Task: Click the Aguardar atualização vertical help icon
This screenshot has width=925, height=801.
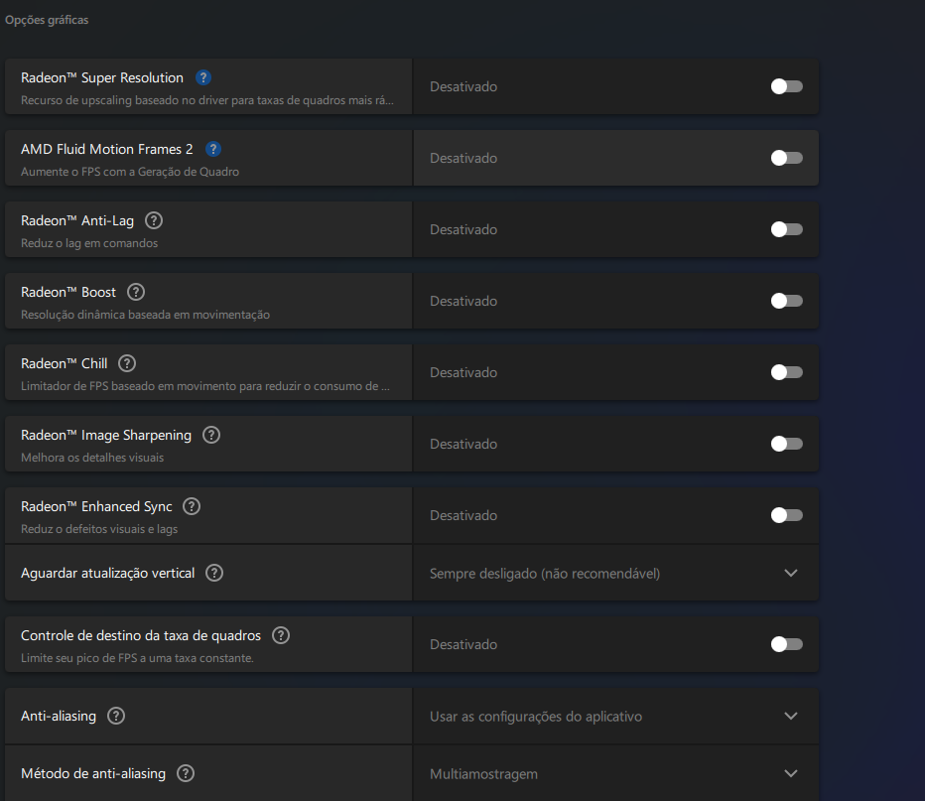Action: [214, 573]
